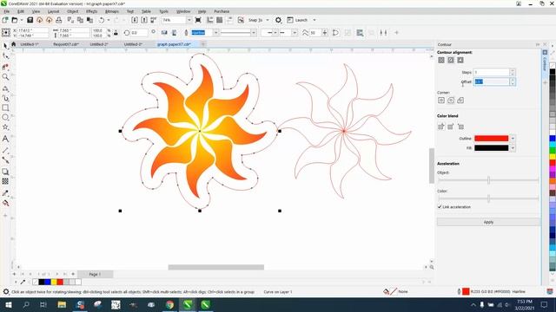This screenshot has width=556, height=312.
Task: Click the red Outline color swatch
Action: pos(492,139)
